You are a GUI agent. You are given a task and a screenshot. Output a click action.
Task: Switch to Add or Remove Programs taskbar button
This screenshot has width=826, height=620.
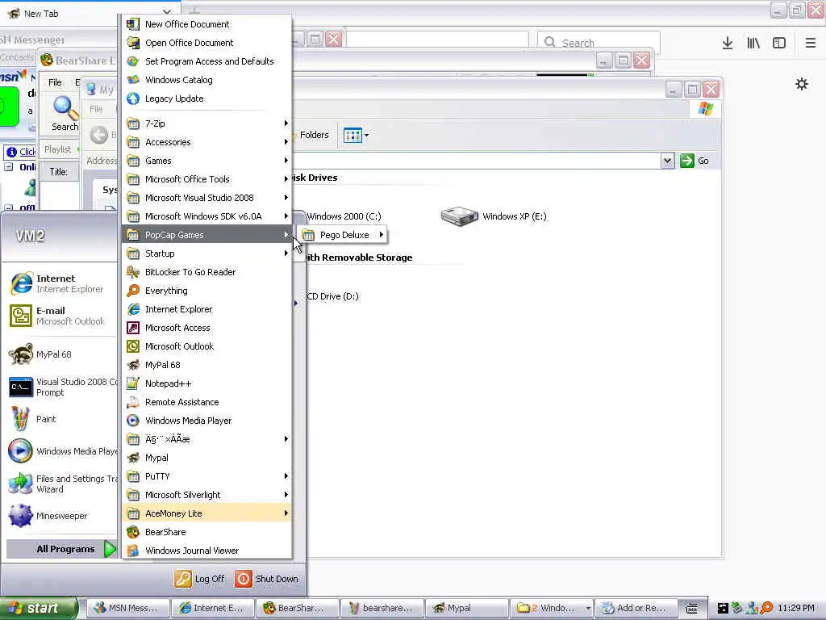(x=636, y=608)
